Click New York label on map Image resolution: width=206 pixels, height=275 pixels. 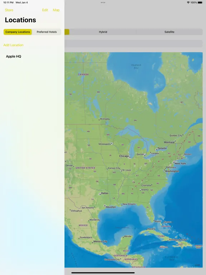tap(180, 163)
